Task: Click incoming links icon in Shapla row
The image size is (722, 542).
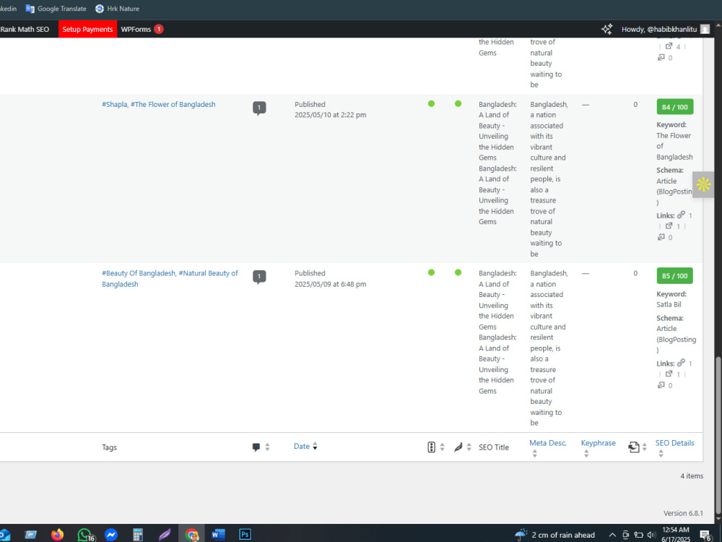Action: [661, 237]
